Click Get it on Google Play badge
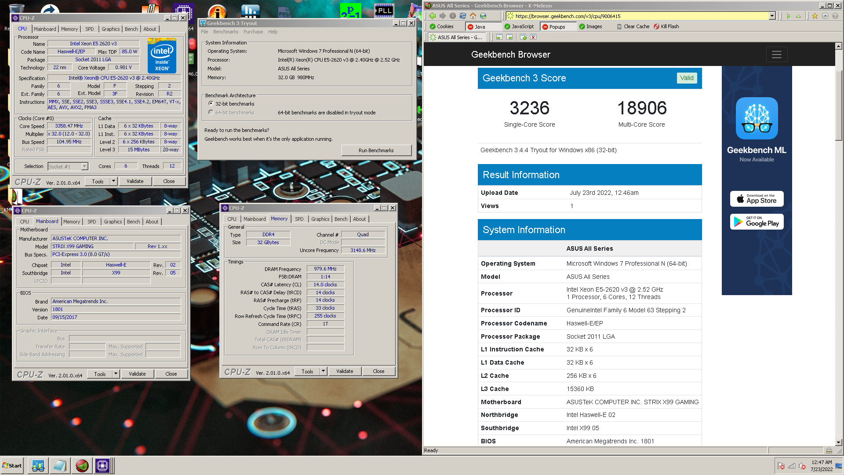This screenshot has height=475, width=844. coord(757,222)
